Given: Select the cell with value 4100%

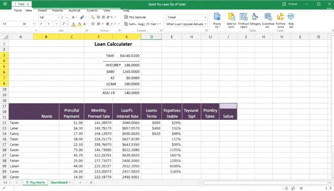Looking at the screenshot, I should point(172,166).
